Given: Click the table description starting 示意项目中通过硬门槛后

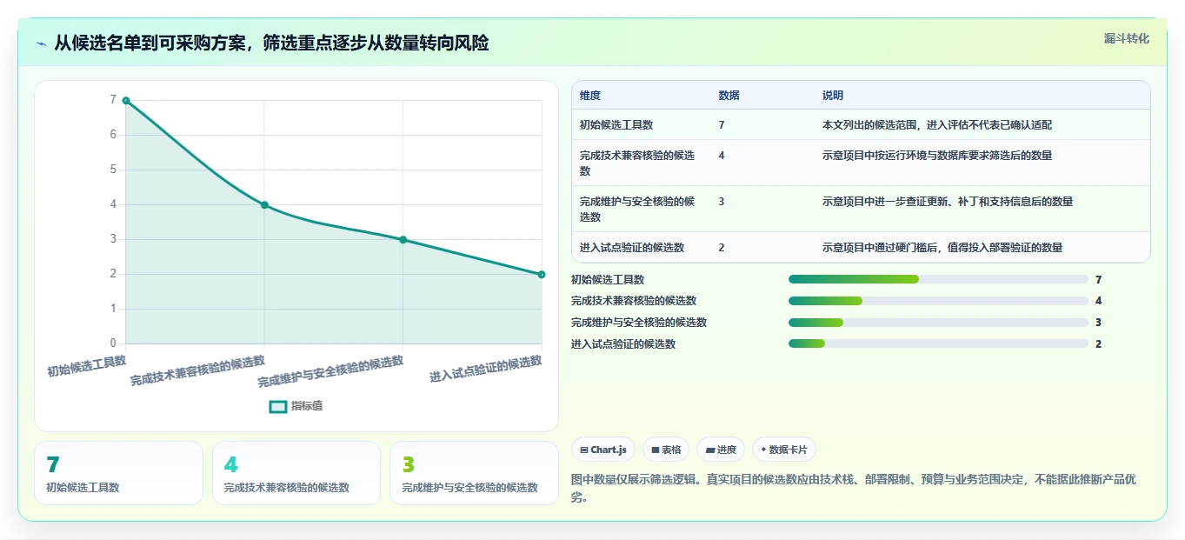Looking at the screenshot, I should click(x=942, y=248).
